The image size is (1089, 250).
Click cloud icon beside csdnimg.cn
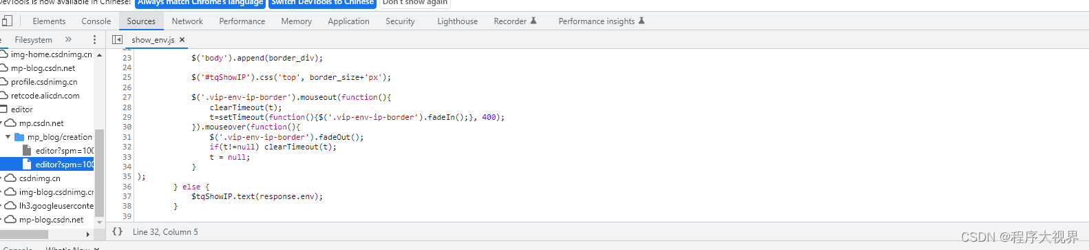point(10,178)
